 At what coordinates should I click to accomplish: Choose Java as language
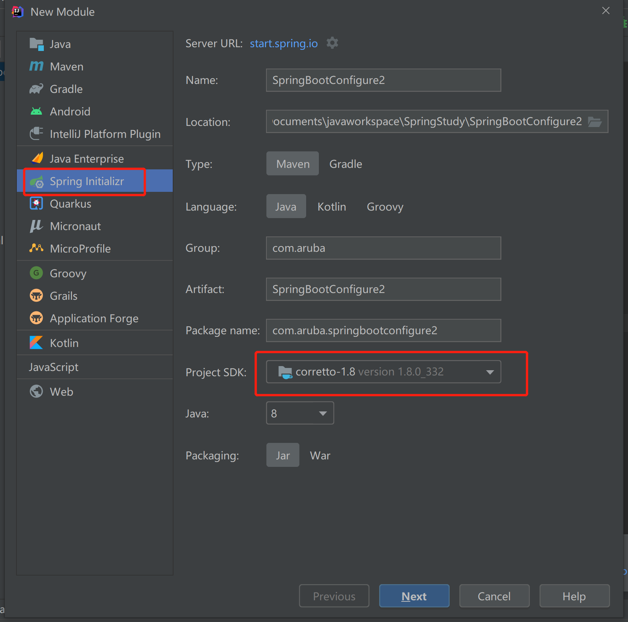[286, 206]
